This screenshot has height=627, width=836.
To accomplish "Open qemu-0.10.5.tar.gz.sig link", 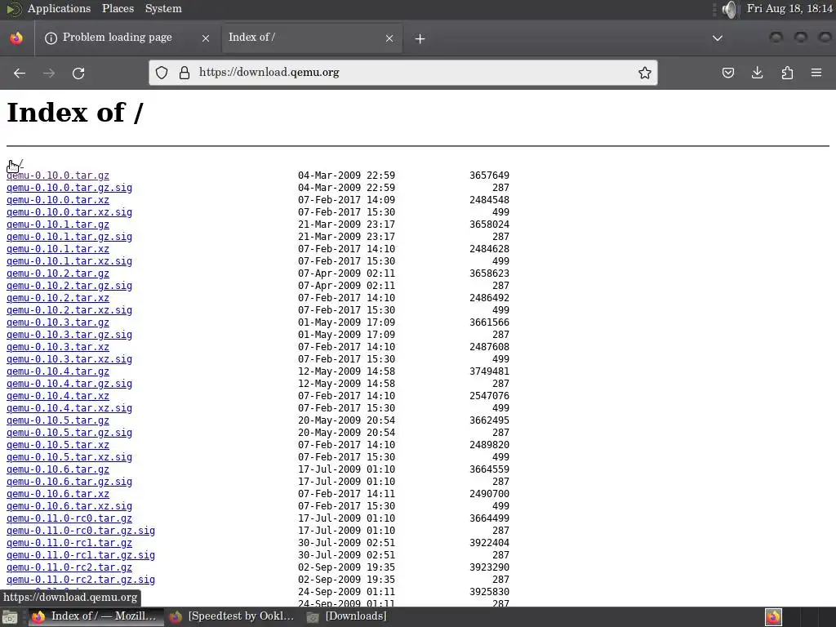I will (69, 433).
